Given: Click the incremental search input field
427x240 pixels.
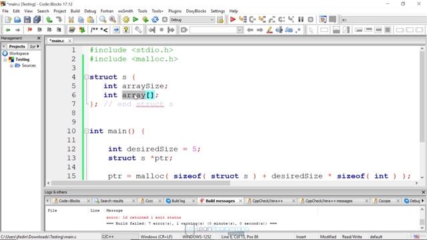Looking at the screenshot, I should point(213,30).
